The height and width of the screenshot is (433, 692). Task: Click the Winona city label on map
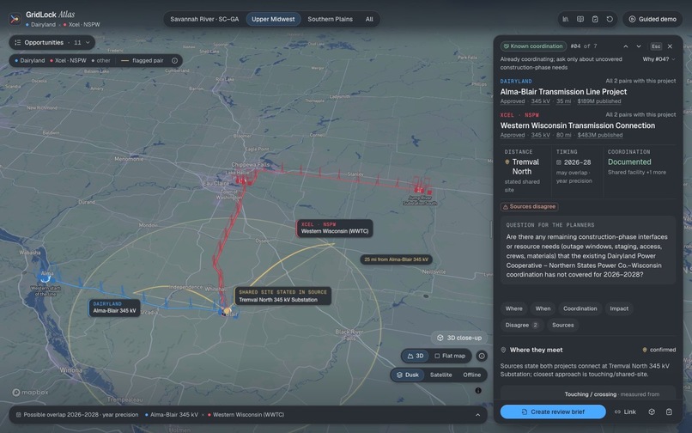click(70, 369)
